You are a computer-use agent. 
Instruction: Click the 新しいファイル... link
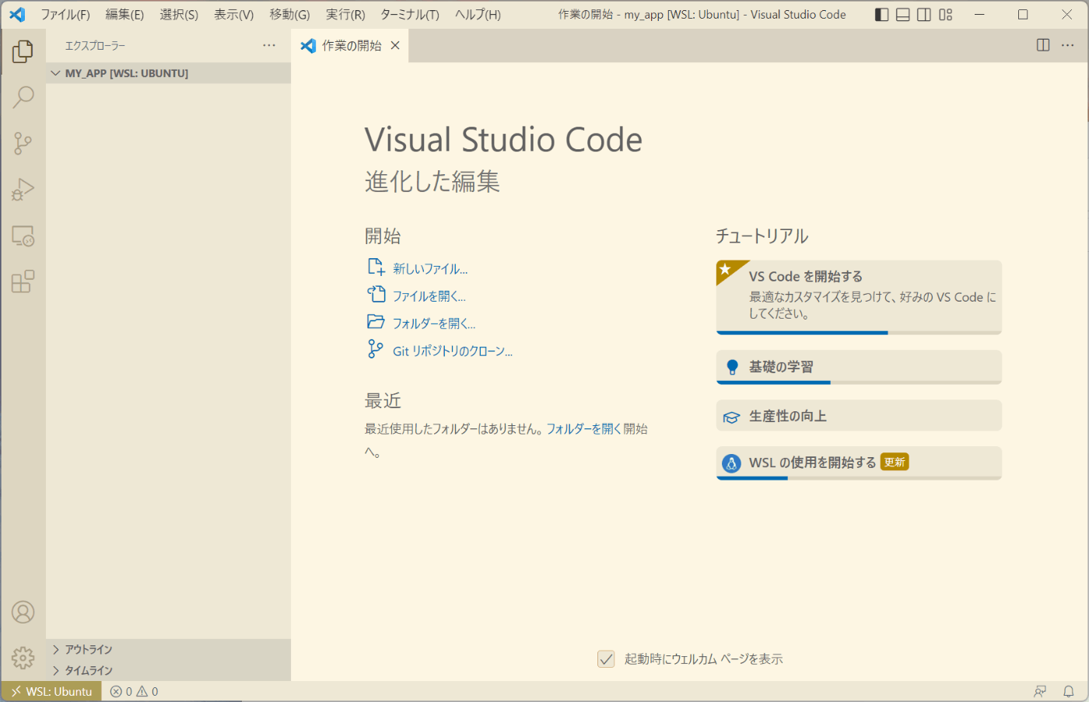click(x=430, y=269)
